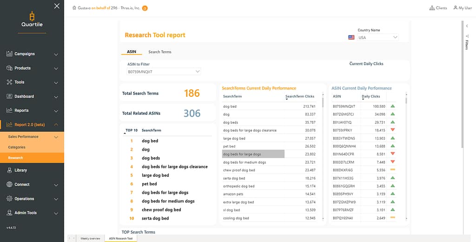The height and width of the screenshot is (242, 476).
Task: Sort by SearchTerm Clicks column header
Action: pos(300,96)
